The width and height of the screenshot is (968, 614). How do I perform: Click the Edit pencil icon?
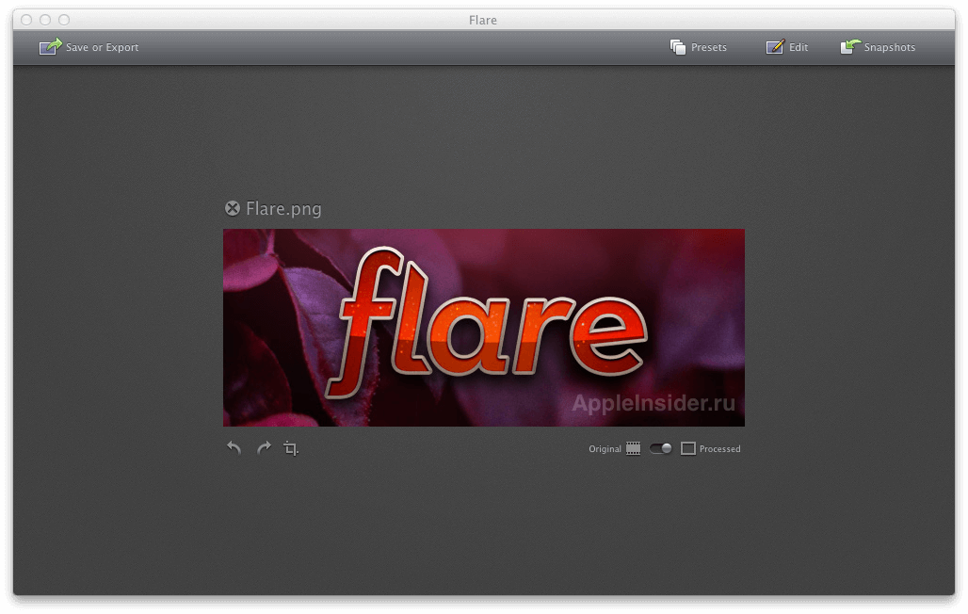tap(775, 46)
